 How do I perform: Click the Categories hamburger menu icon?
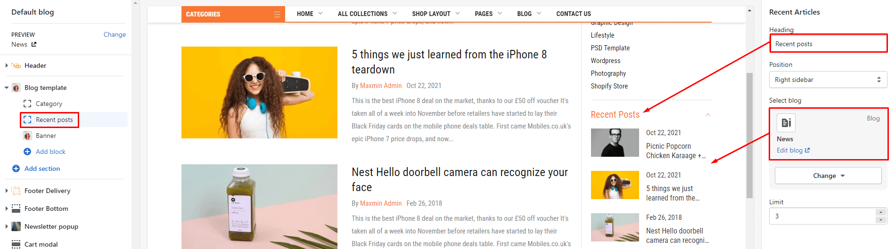277,15
